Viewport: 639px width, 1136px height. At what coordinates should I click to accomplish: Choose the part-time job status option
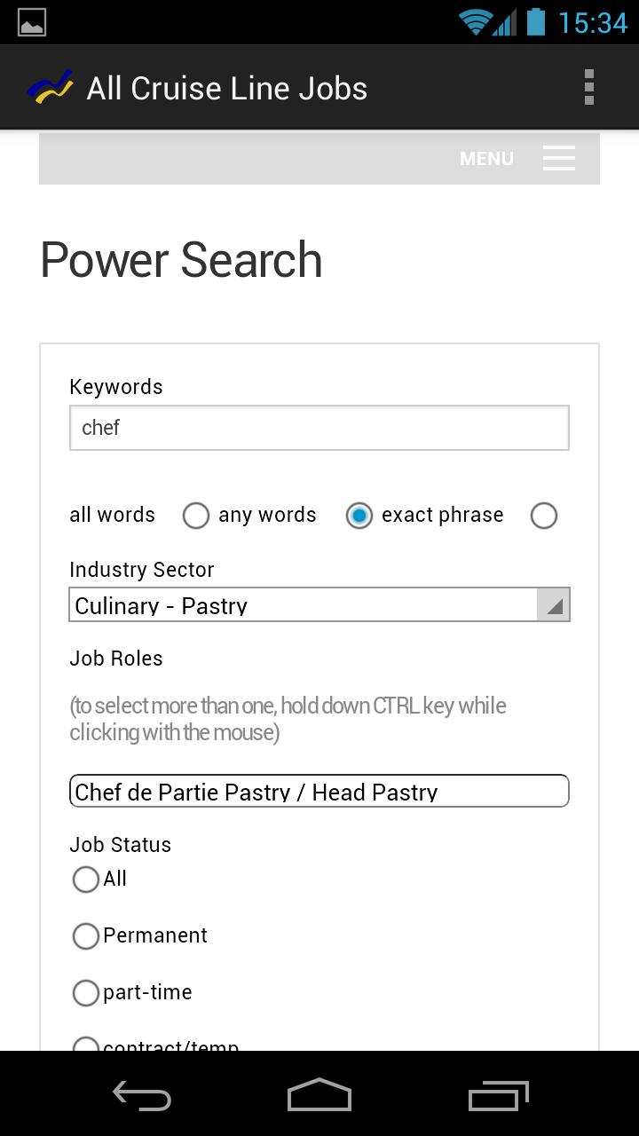[x=85, y=993]
